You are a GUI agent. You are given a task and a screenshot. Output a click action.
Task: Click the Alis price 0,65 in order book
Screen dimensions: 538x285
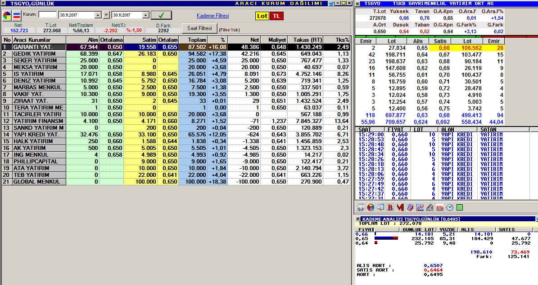coord(422,48)
